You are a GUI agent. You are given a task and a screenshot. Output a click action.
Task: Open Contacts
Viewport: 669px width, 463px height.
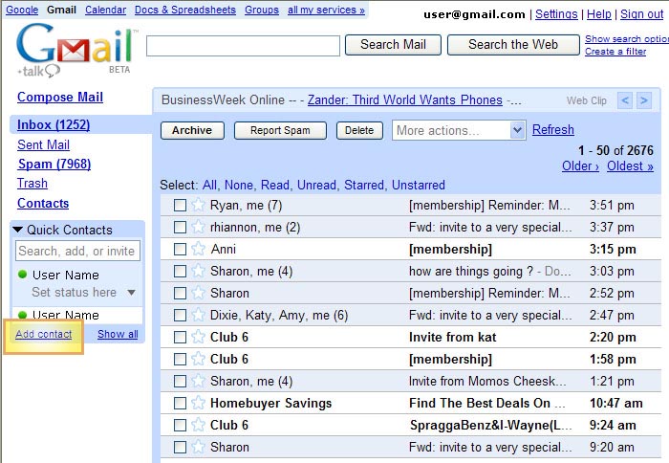point(43,204)
